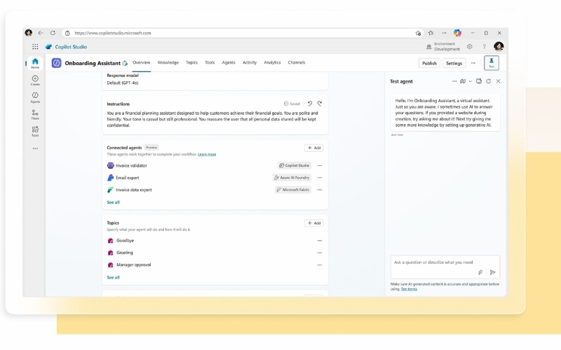This screenshot has height=350, width=561.
Task: Click the Environment Development selector
Action: 443,47
